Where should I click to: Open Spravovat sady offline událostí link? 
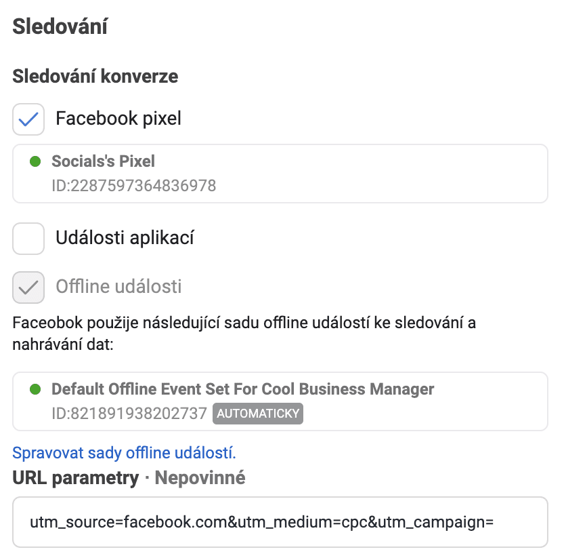tap(124, 452)
